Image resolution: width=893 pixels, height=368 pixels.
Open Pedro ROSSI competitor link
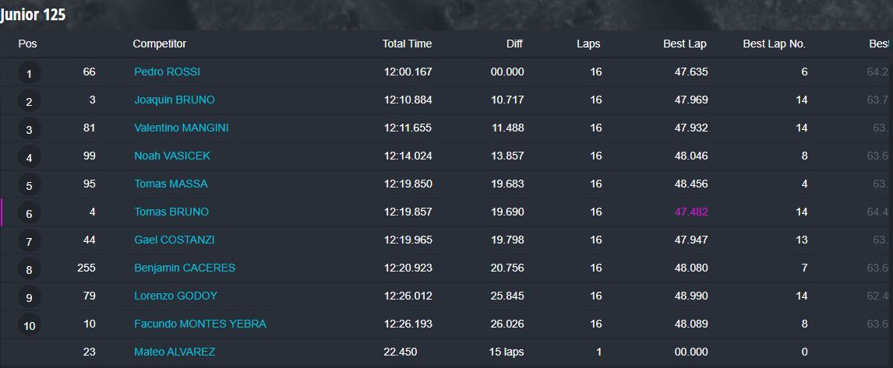[167, 72]
